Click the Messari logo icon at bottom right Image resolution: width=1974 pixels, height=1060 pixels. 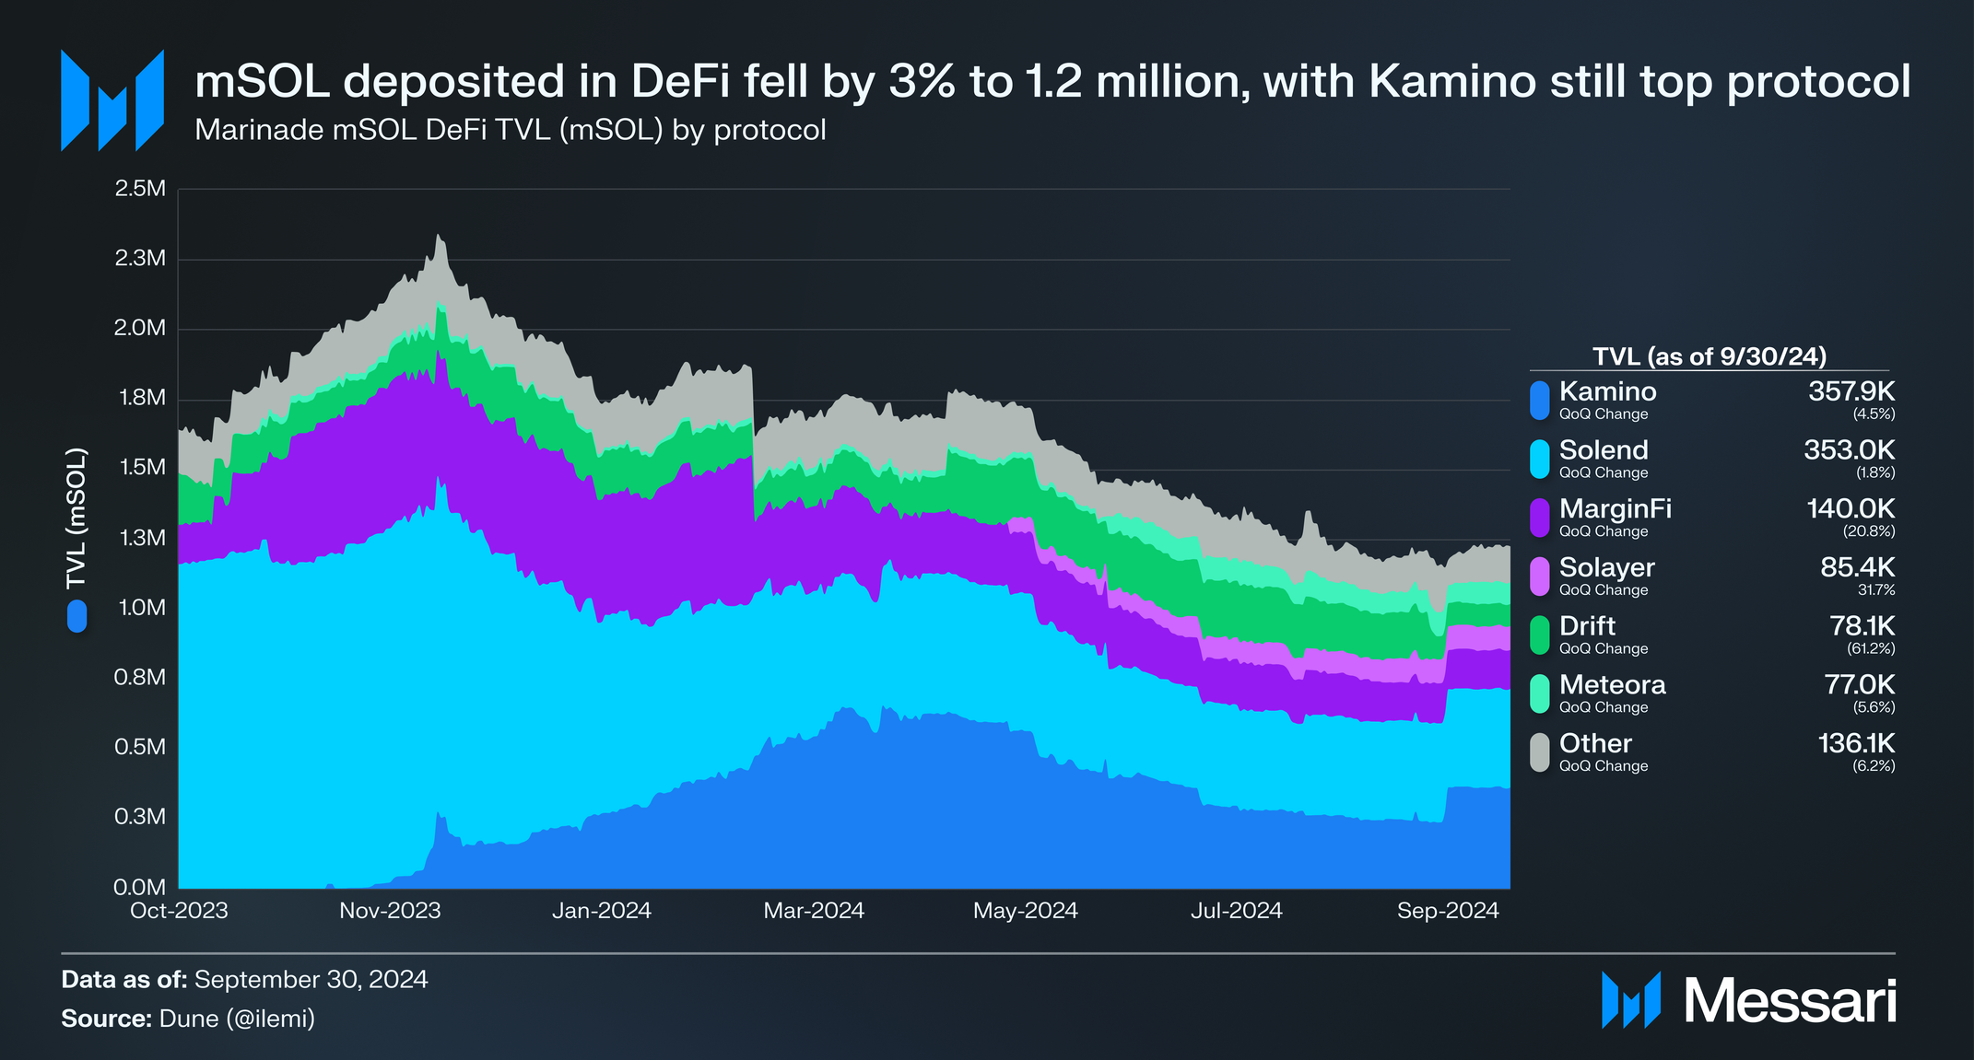click(1630, 999)
